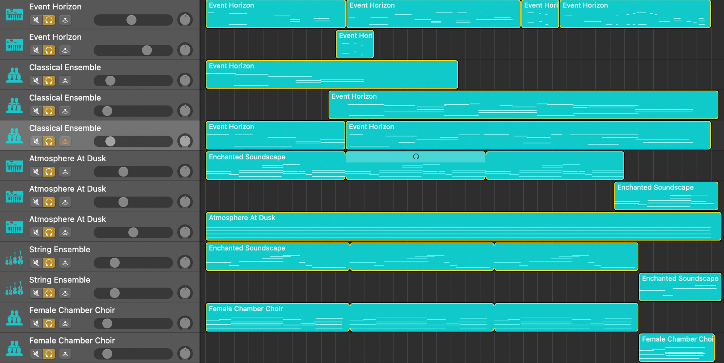Select Female Chamber Choir region on first choir track
Screen dimensions: 724x363
tap(422, 317)
